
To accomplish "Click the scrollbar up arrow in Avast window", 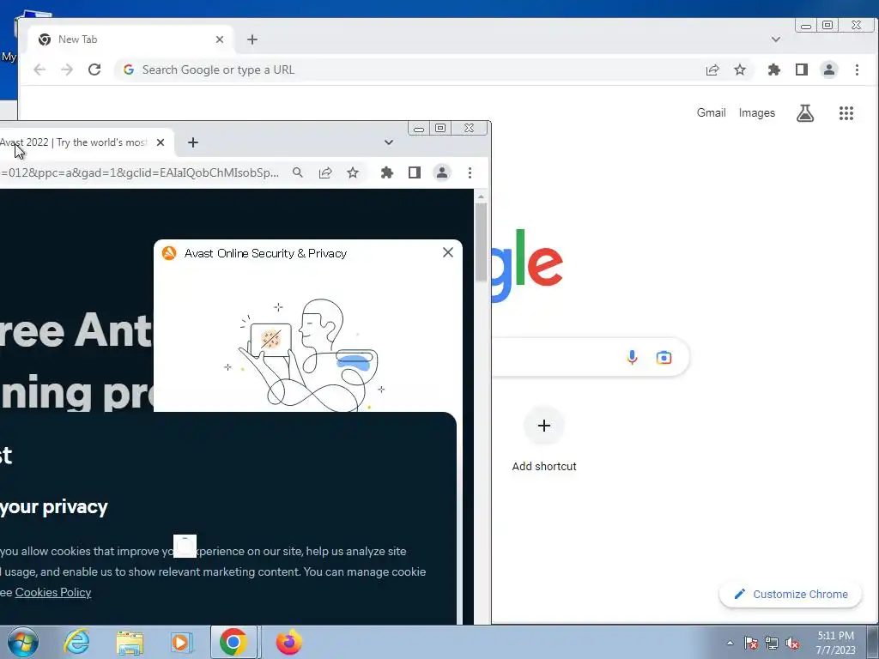I will coord(481,196).
